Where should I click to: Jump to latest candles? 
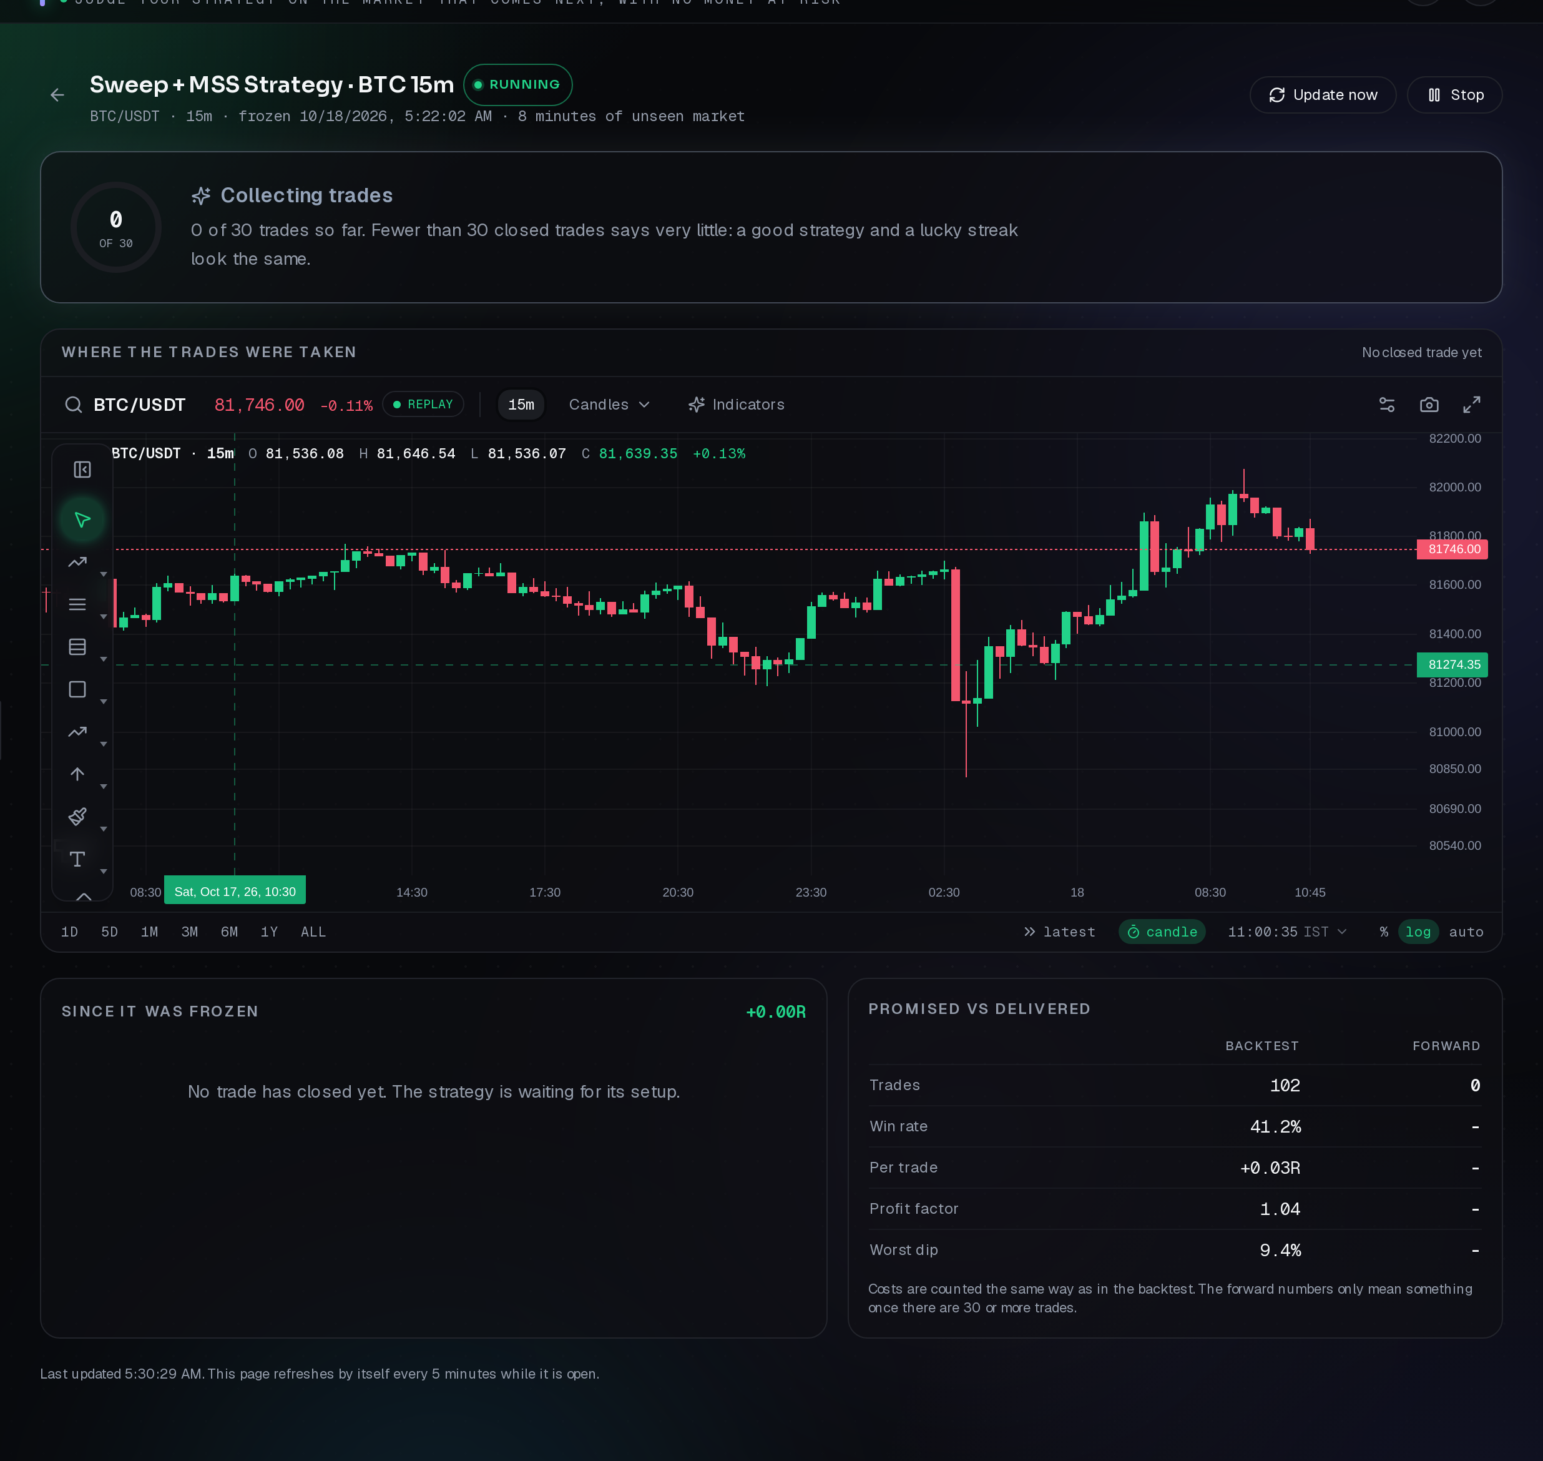click(x=1059, y=932)
